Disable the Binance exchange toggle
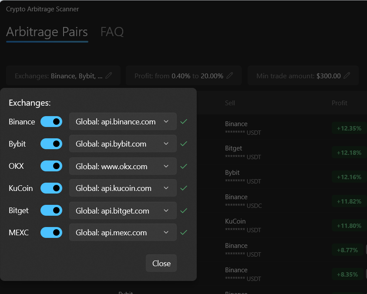The width and height of the screenshot is (367, 294). point(51,122)
